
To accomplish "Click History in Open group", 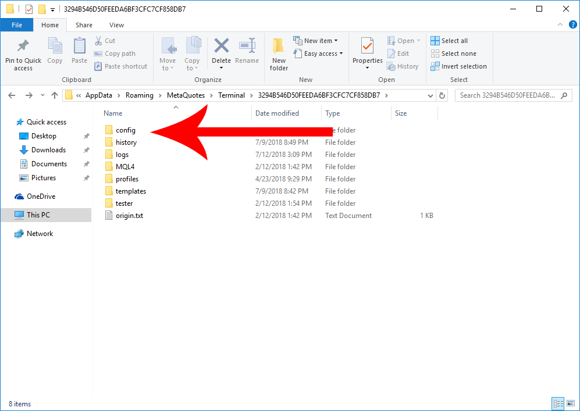I will (403, 66).
